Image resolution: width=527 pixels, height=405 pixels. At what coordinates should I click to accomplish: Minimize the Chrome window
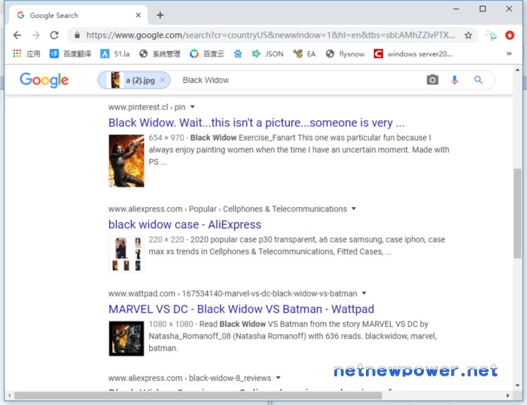click(x=456, y=9)
